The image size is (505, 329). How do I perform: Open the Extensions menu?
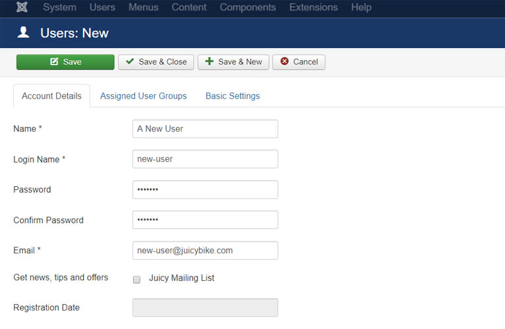[313, 7]
